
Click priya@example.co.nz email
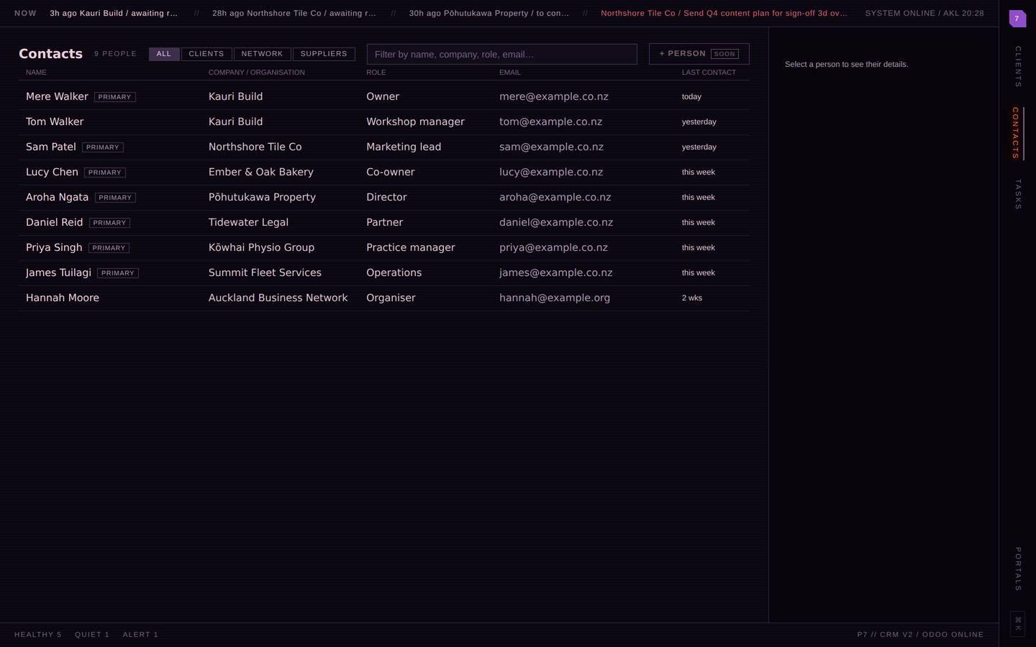[554, 247]
